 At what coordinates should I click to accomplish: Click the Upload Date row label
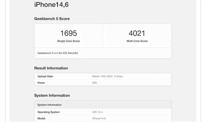coord(45,76)
